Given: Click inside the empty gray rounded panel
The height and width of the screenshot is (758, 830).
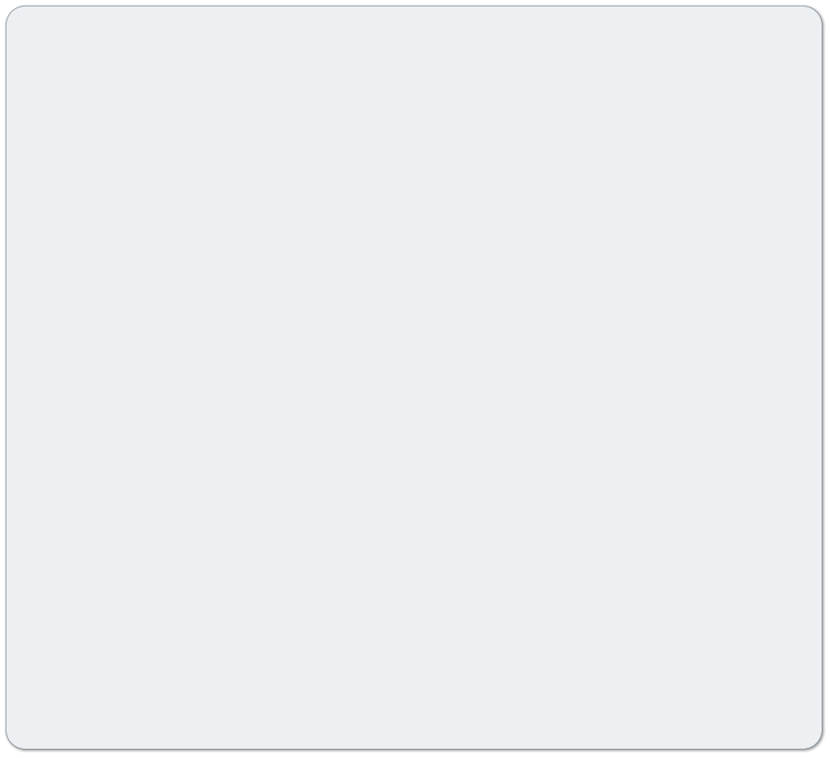Looking at the screenshot, I should click(x=414, y=377).
